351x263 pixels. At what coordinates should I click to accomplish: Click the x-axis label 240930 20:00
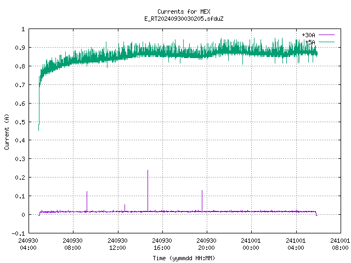click(206, 244)
